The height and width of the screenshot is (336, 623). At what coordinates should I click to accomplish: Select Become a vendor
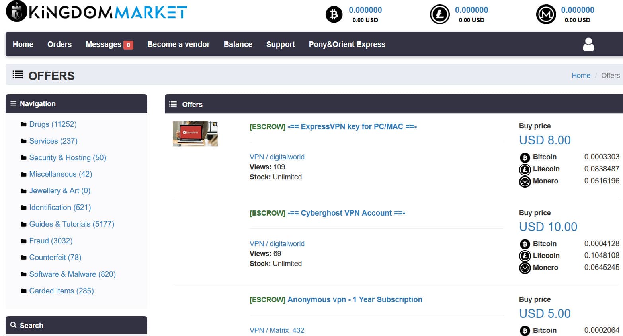click(178, 44)
